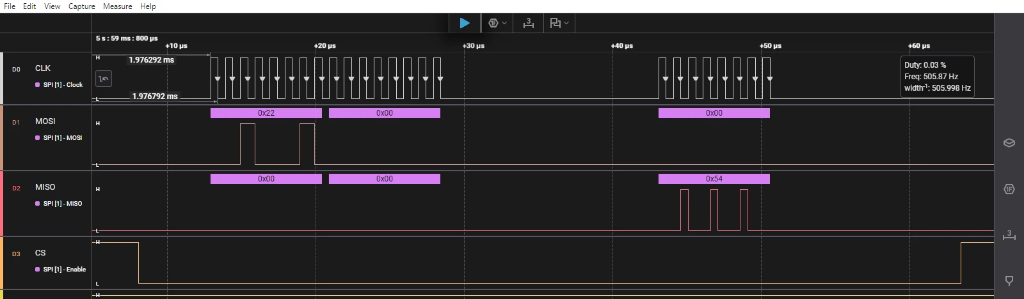1024x299 pixels.
Task: Click the purple square beside SPI [1] - Enable
Action: [x=37, y=270]
